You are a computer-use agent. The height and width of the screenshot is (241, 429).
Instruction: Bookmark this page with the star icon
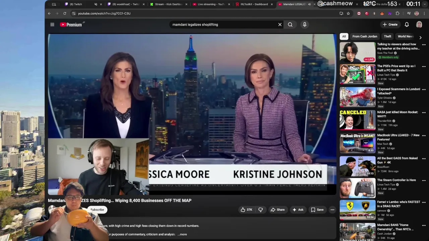pos(348,13)
